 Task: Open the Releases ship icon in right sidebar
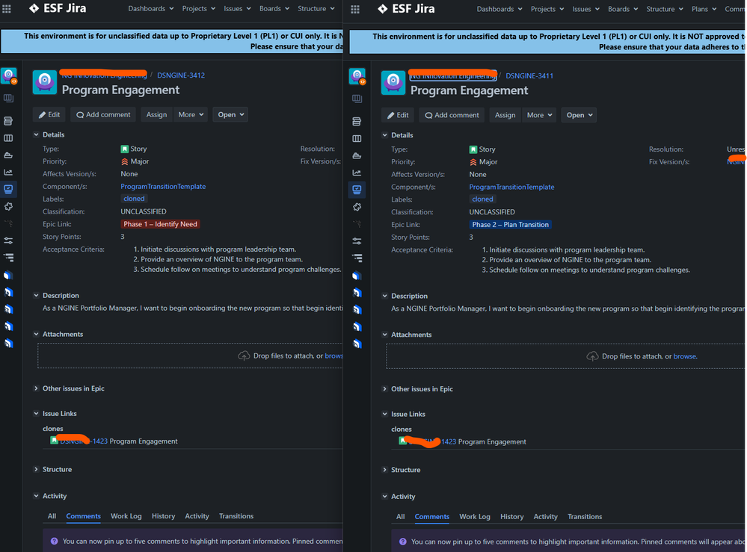click(357, 155)
